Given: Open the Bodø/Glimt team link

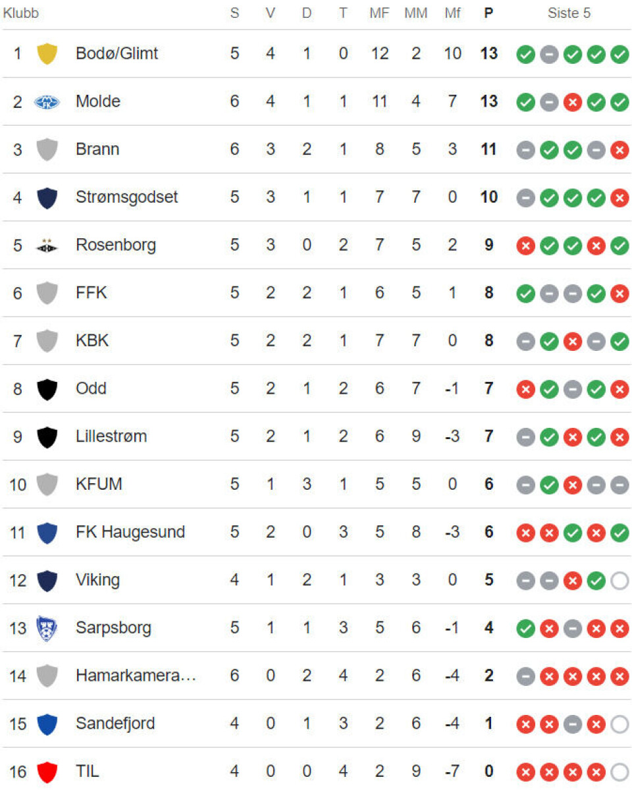Looking at the screenshot, I should pyautogui.click(x=117, y=53).
